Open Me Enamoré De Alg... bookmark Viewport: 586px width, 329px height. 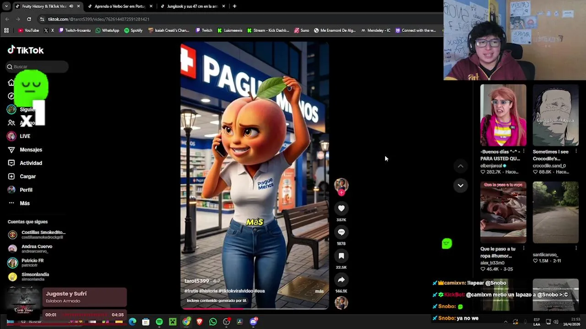point(335,31)
